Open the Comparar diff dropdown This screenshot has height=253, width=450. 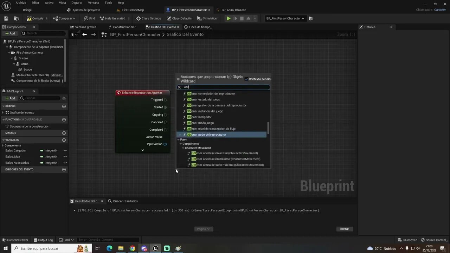(64, 18)
